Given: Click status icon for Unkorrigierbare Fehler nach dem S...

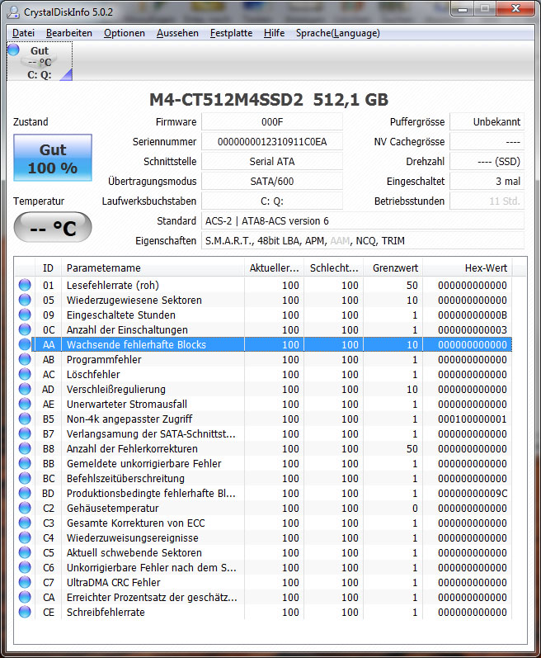Looking at the screenshot, I should point(25,567).
